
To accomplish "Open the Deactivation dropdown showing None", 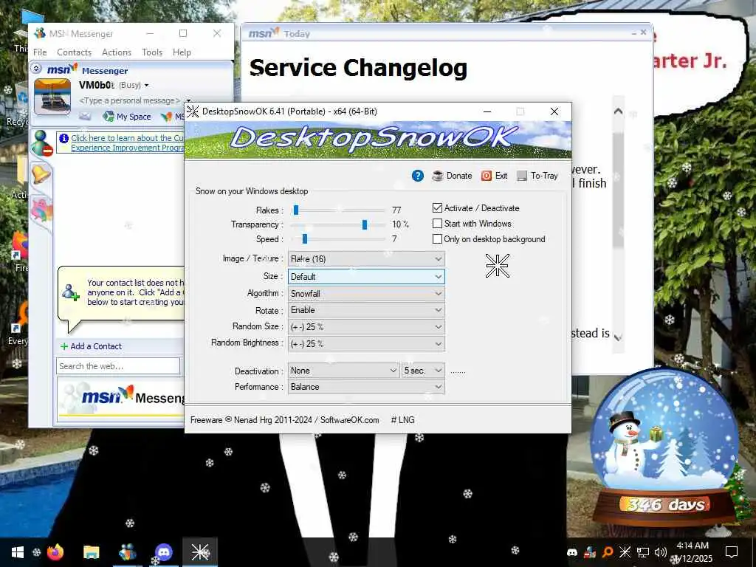I will 344,371.
